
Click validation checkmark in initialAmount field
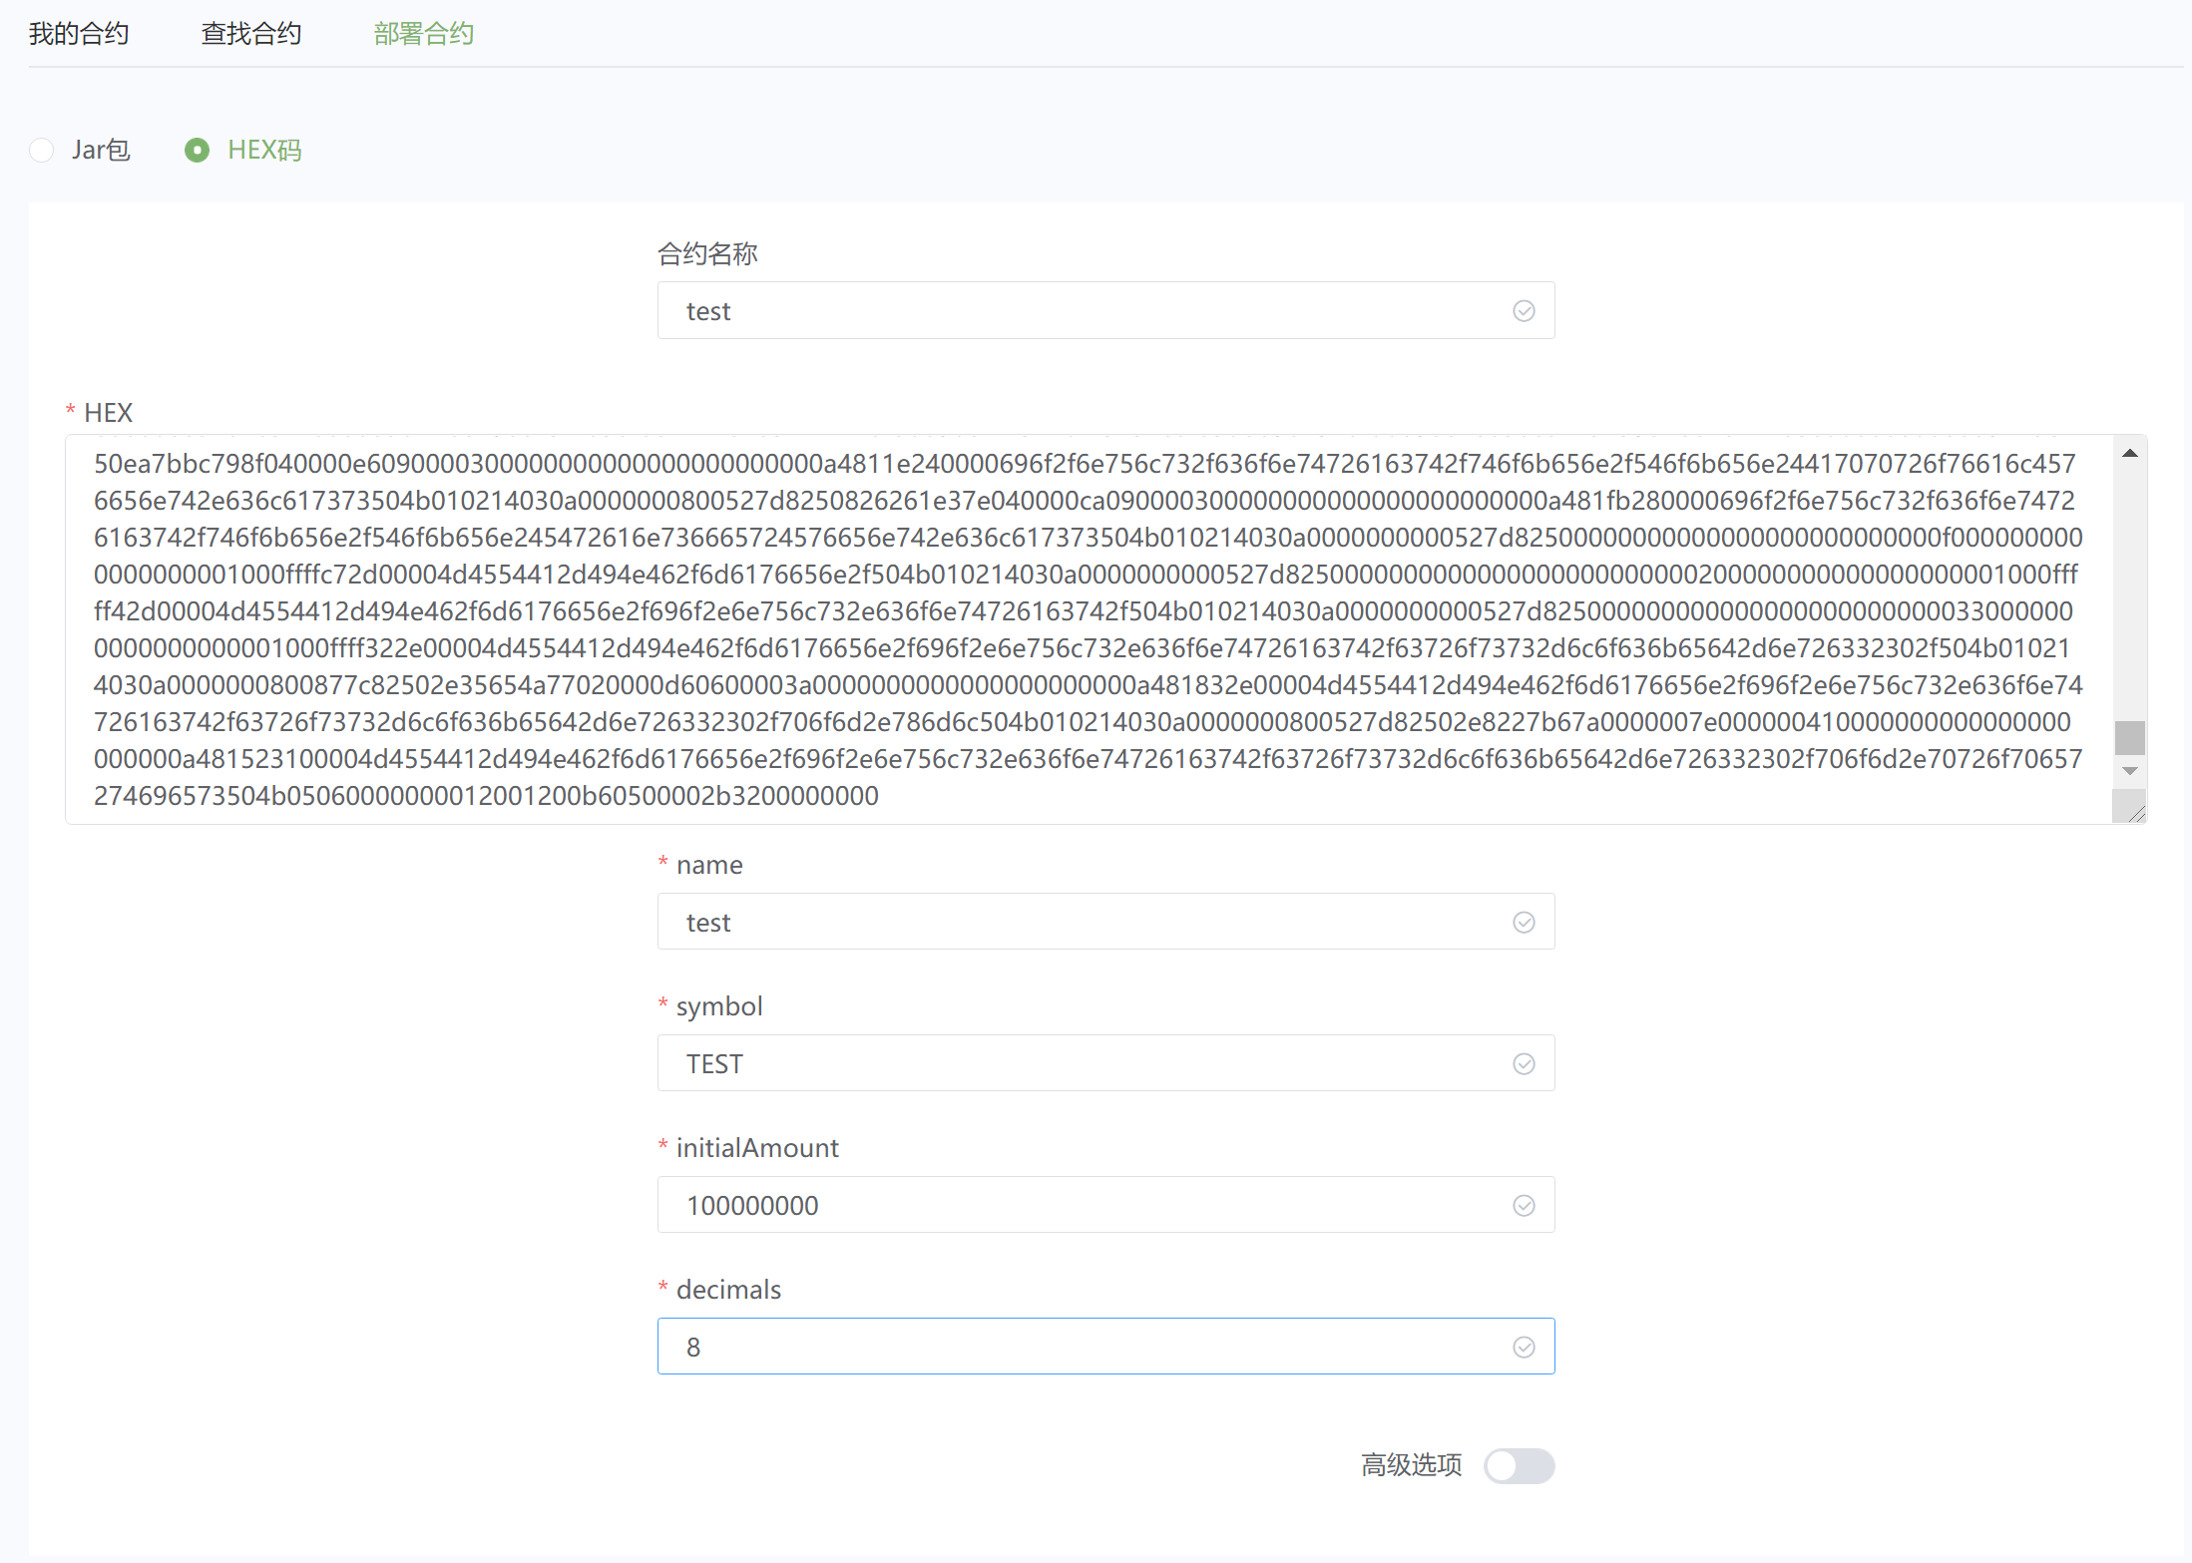pyautogui.click(x=1524, y=1206)
